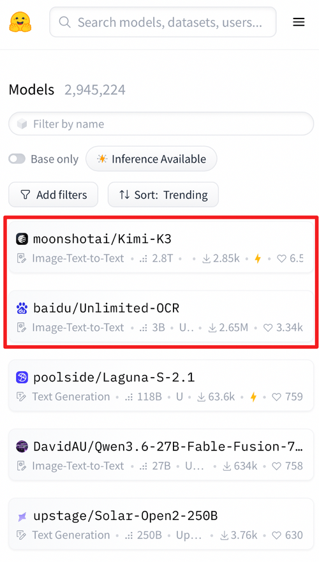Open the Hugging Face logo home link

20,22
